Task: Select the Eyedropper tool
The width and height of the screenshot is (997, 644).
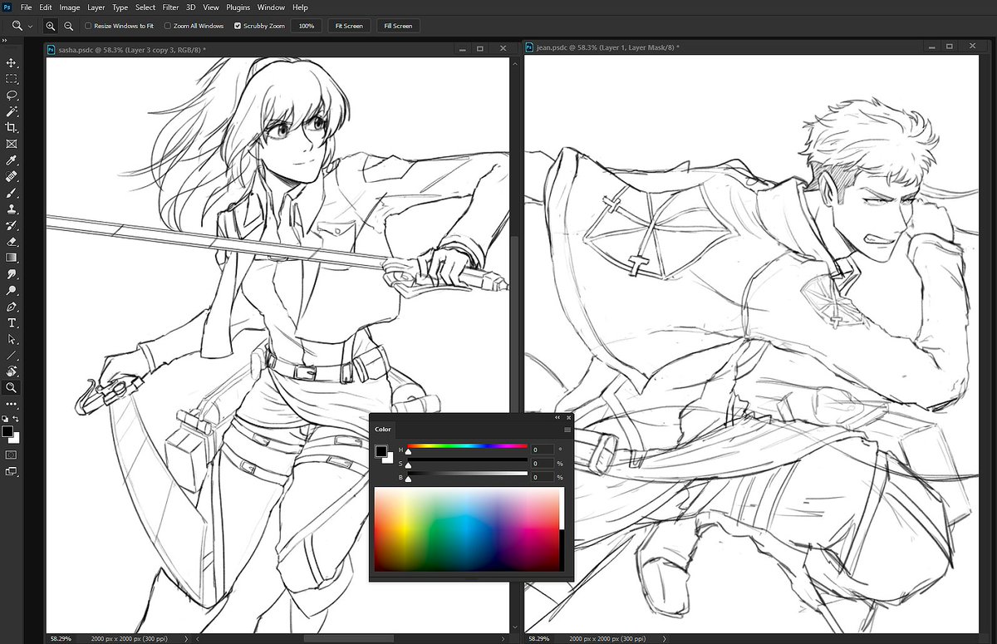Action: (12, 160)
